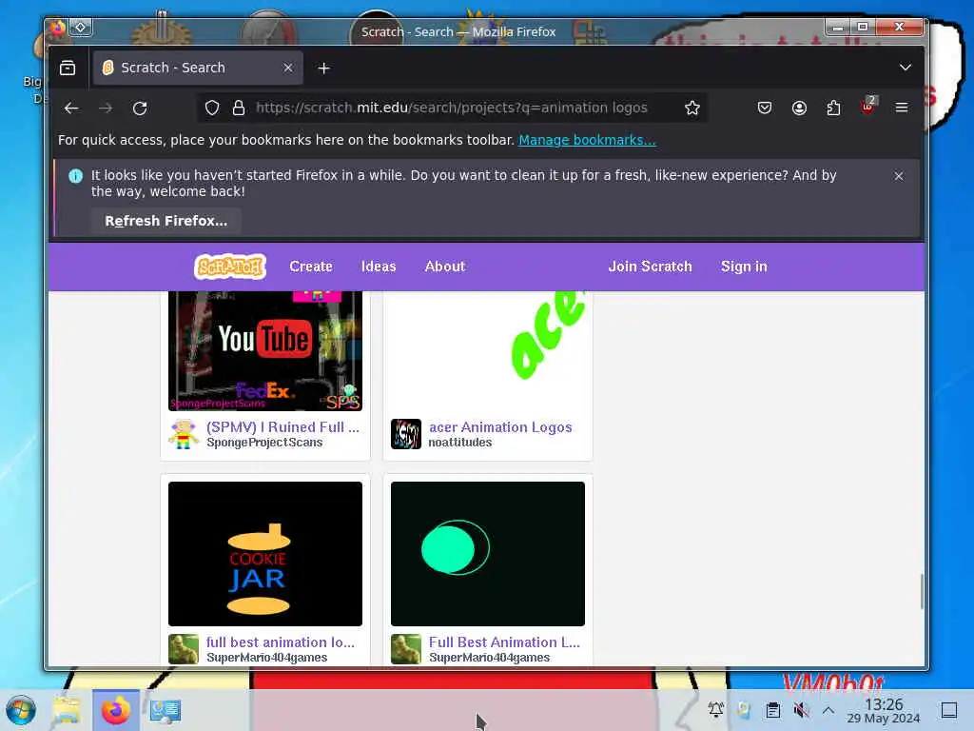Image resolution: width=974 pixels, height=731 pixels.
Task: Click SuperMario404games avatar beside full best animation lo...
Action: 184,649
